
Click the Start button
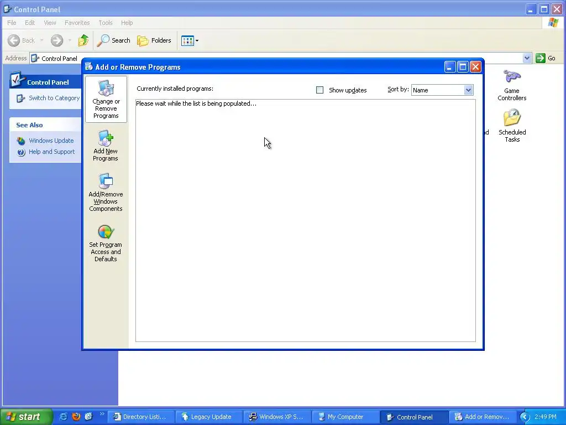coord(25,417)
